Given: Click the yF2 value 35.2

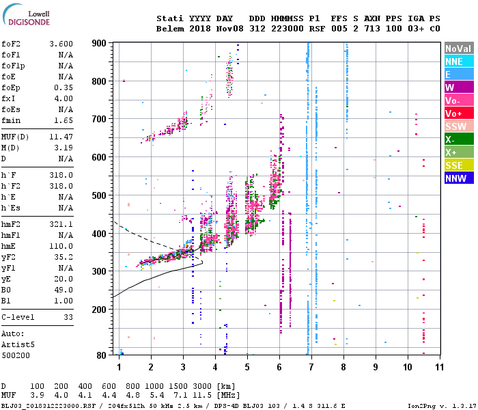Looking at the screenshot, I should pyautogui.click(x=64, y=257).
